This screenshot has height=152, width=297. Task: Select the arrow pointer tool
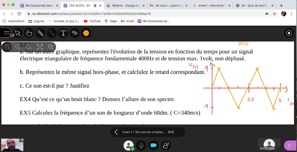[x=17, y=33]
